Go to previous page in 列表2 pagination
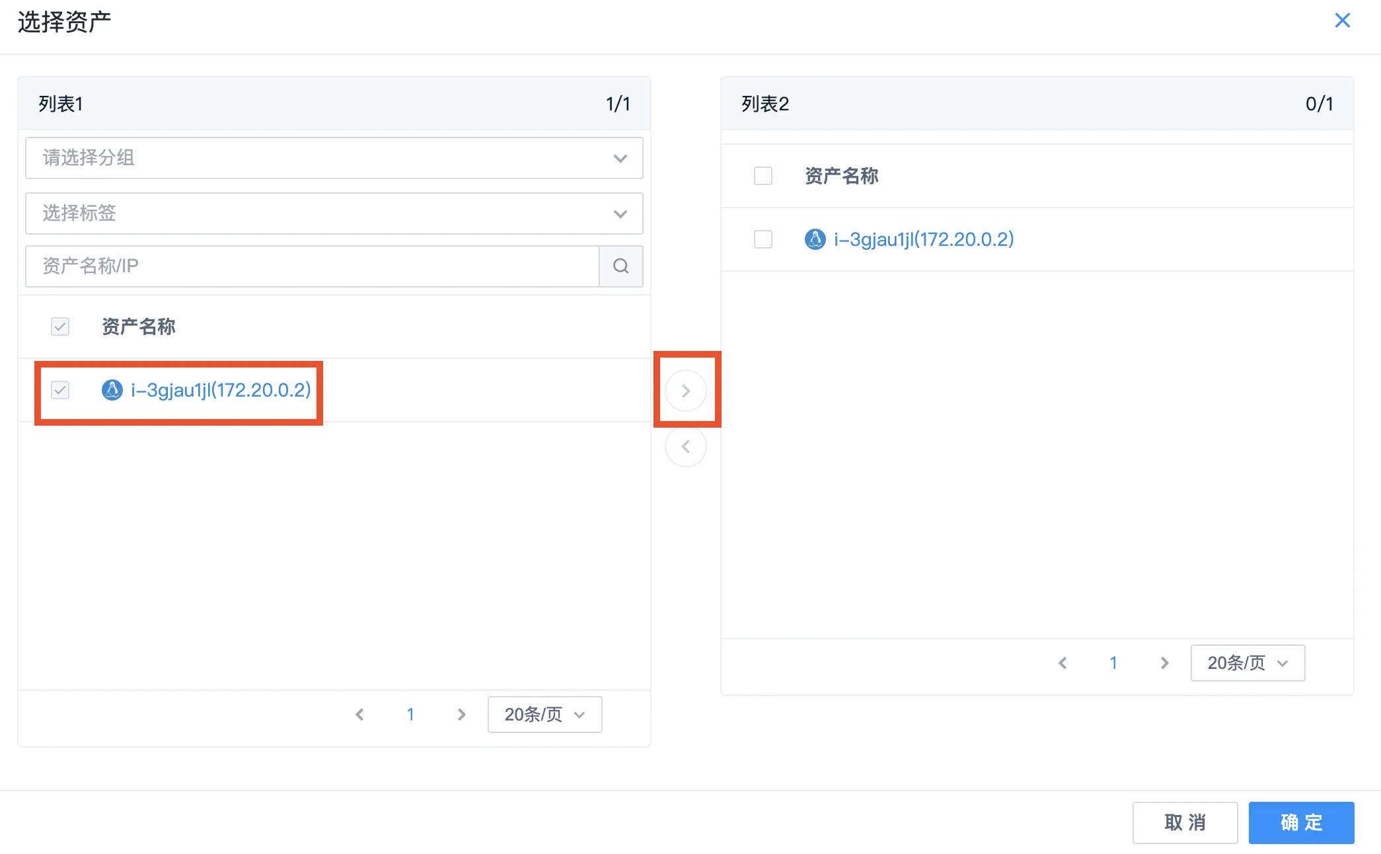 pyautogui.click(x=1063, y=663)
